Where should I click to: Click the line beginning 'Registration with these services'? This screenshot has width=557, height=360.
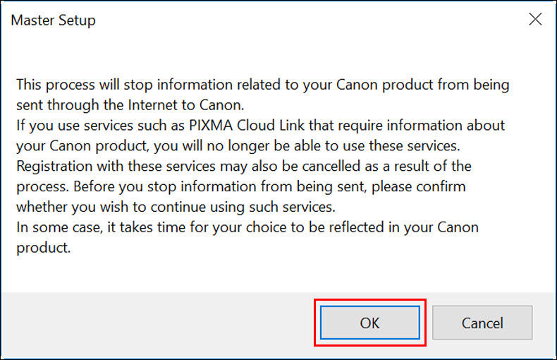pyautogui.click(x=244, y=166)
